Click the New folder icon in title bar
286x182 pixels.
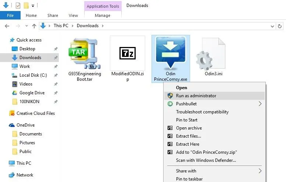click(26, 6)
